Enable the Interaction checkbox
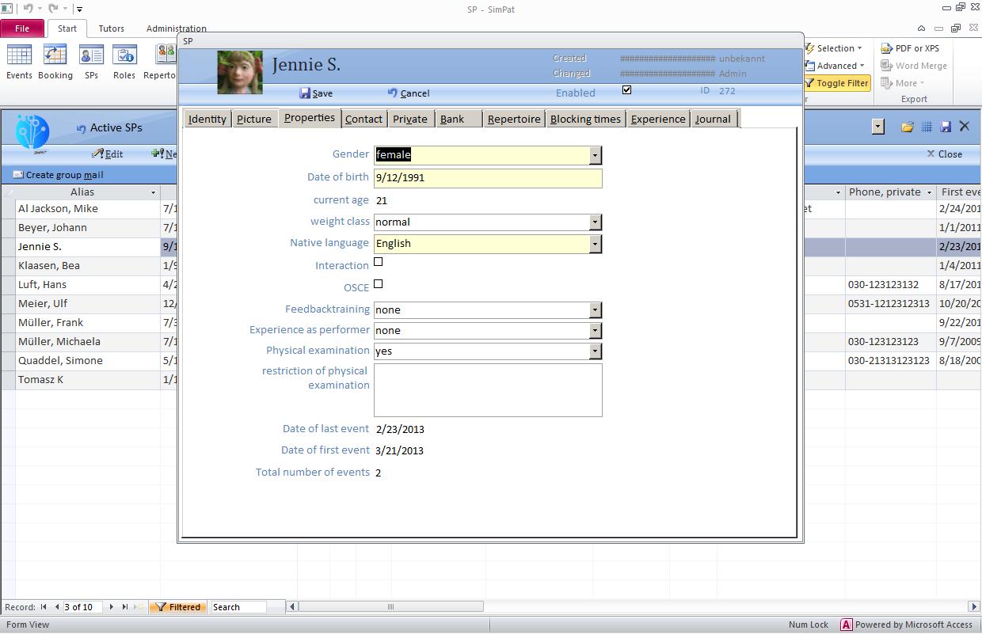 [x=378, y=261]
